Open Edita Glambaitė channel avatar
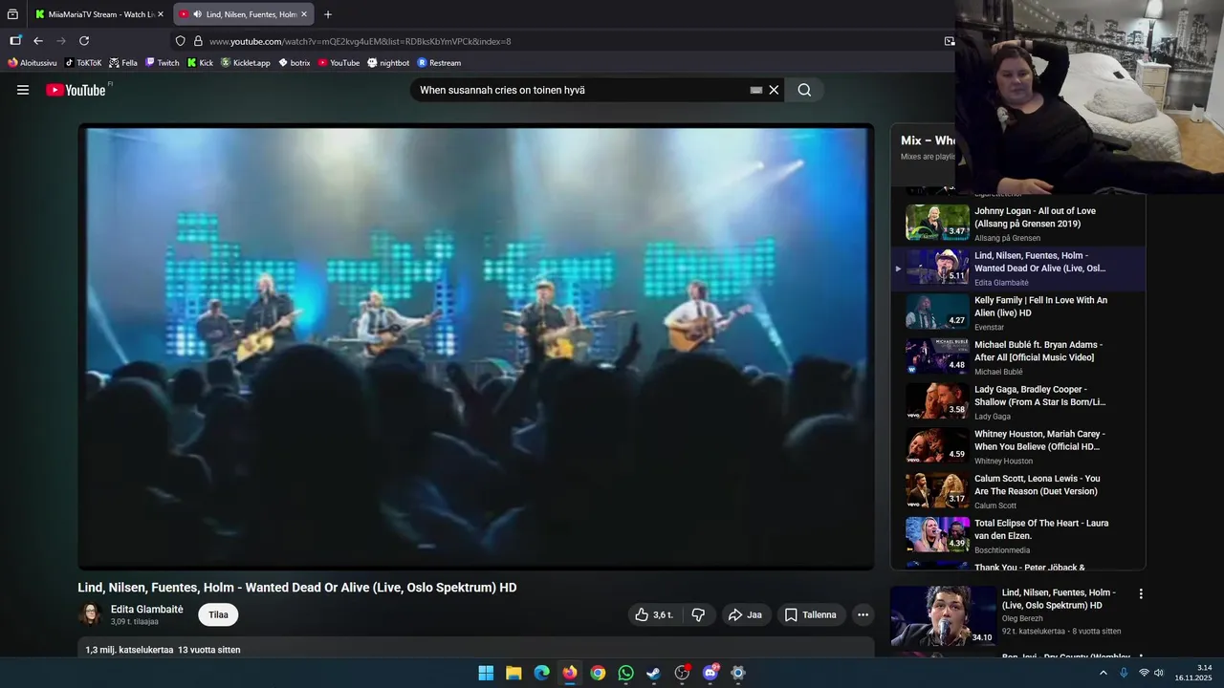Screen dimensions: 1224x688 point(90,614)
